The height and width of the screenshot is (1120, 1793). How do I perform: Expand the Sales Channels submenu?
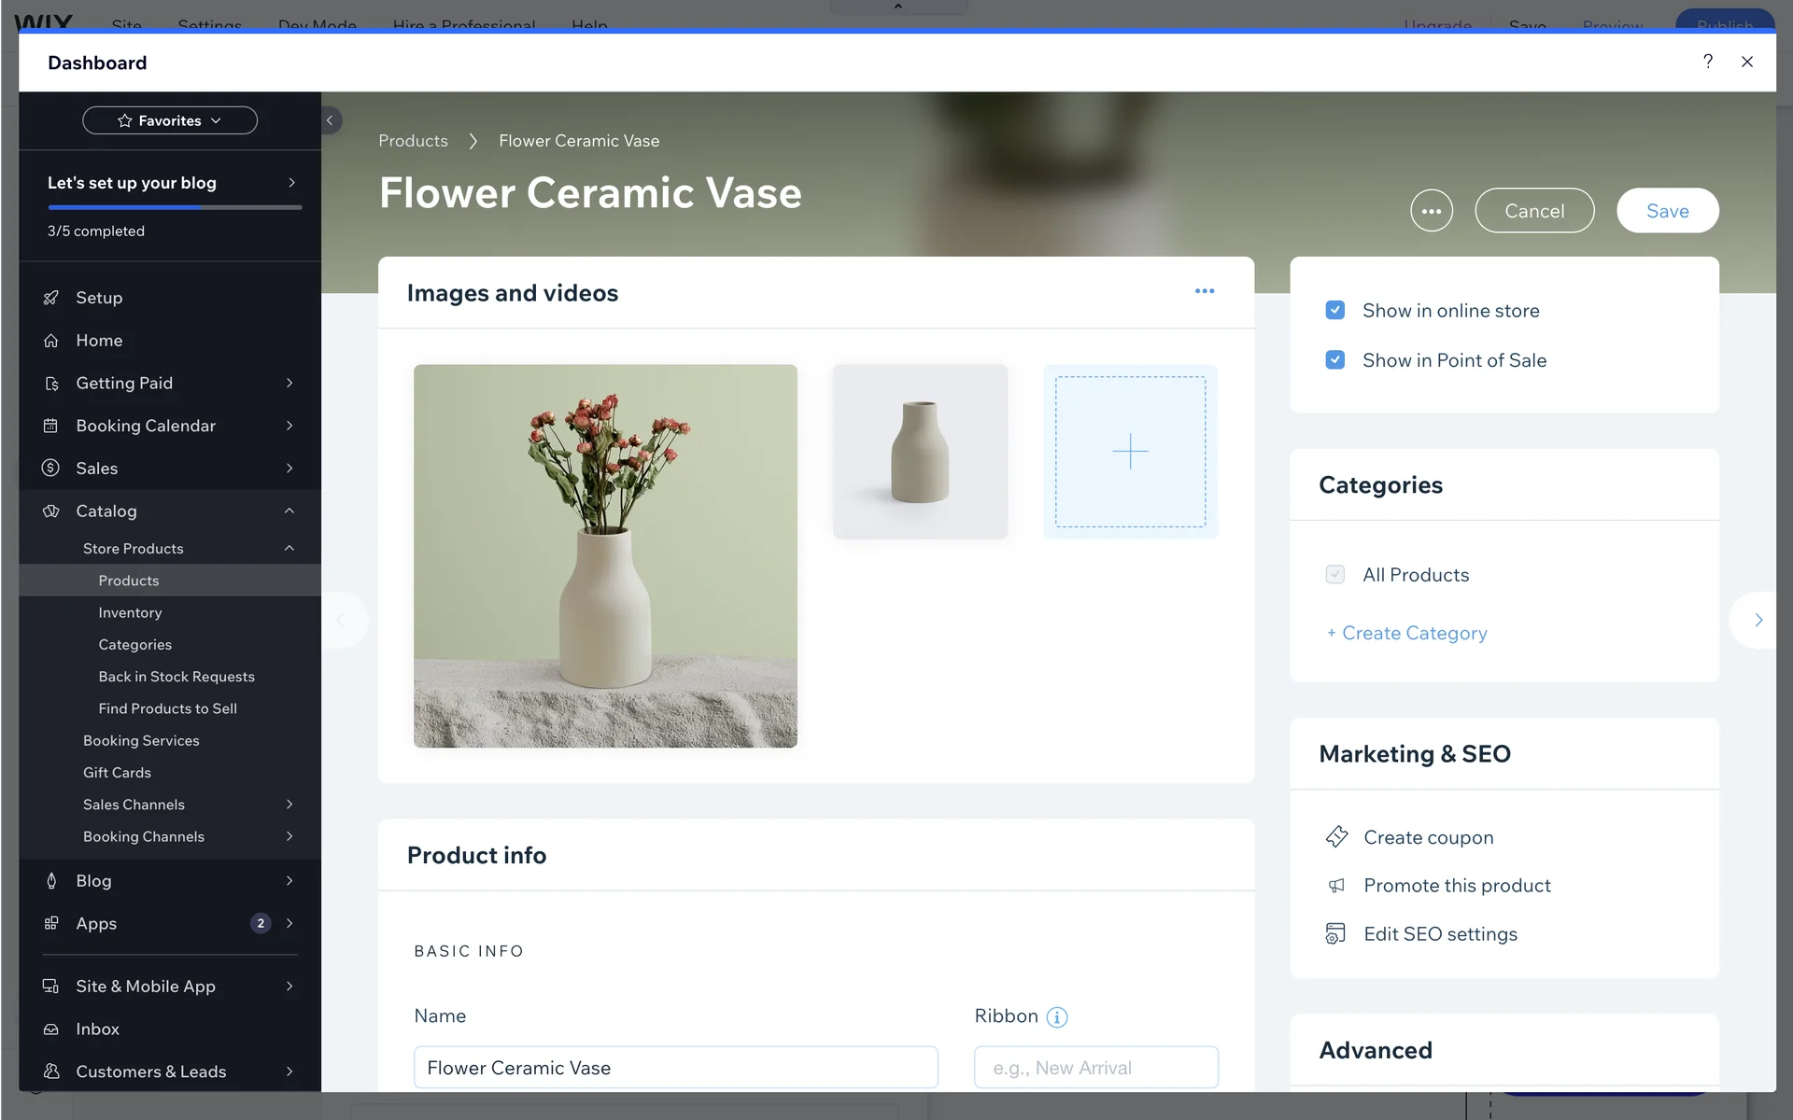coord(289,805)
